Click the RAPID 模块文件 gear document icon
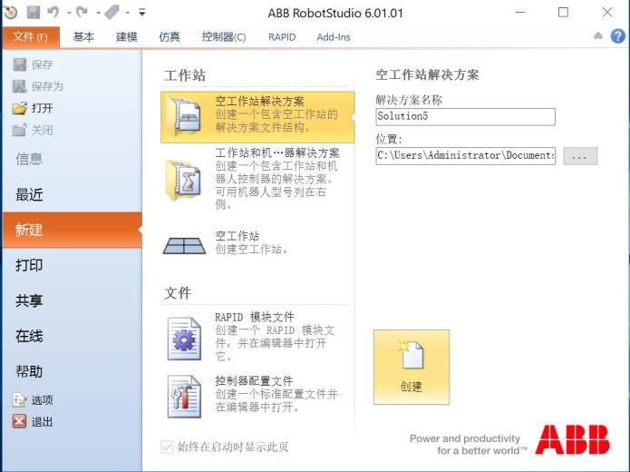Image resolution: width=630 pixels, height=472 pixels. point(184,339)
